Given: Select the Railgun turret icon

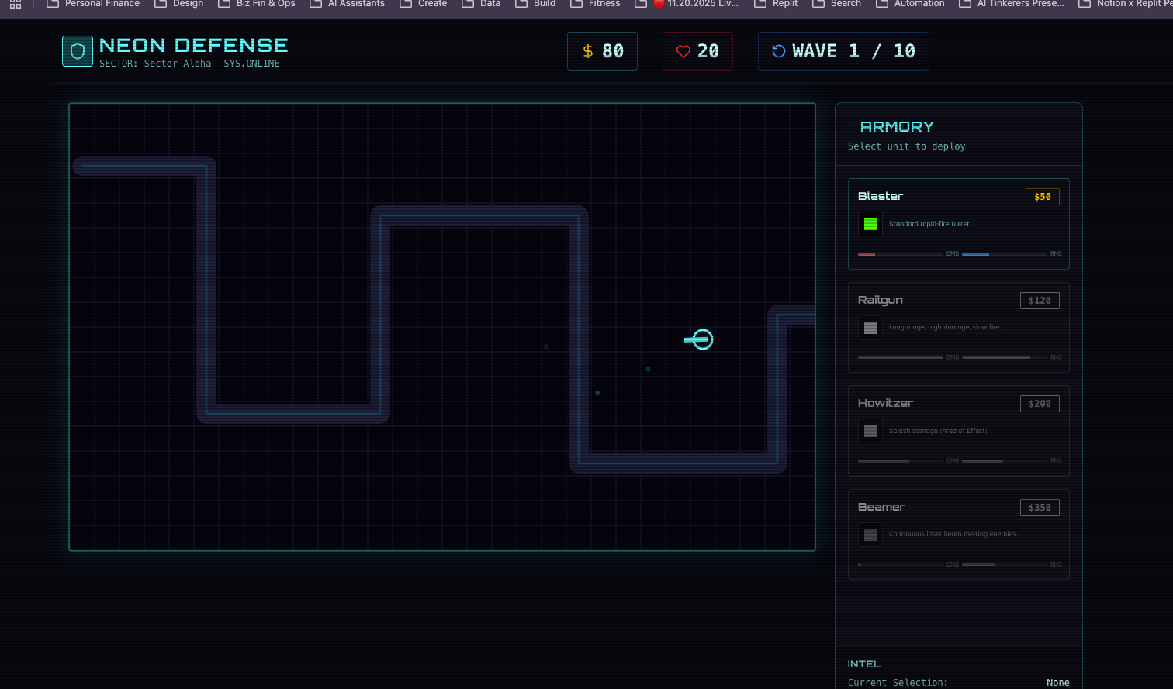Looking at the screenshot, I should pos(870,328).
